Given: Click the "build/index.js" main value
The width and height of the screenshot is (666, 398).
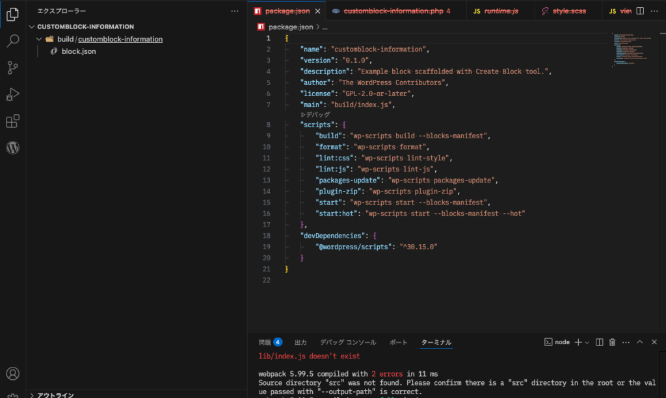Looking at the screenshot, I should (x=362, y=105).
